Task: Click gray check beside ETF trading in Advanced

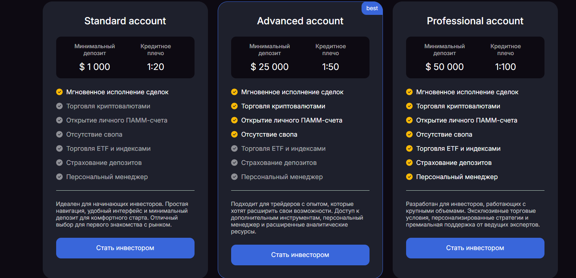Action: pos(234,149)
